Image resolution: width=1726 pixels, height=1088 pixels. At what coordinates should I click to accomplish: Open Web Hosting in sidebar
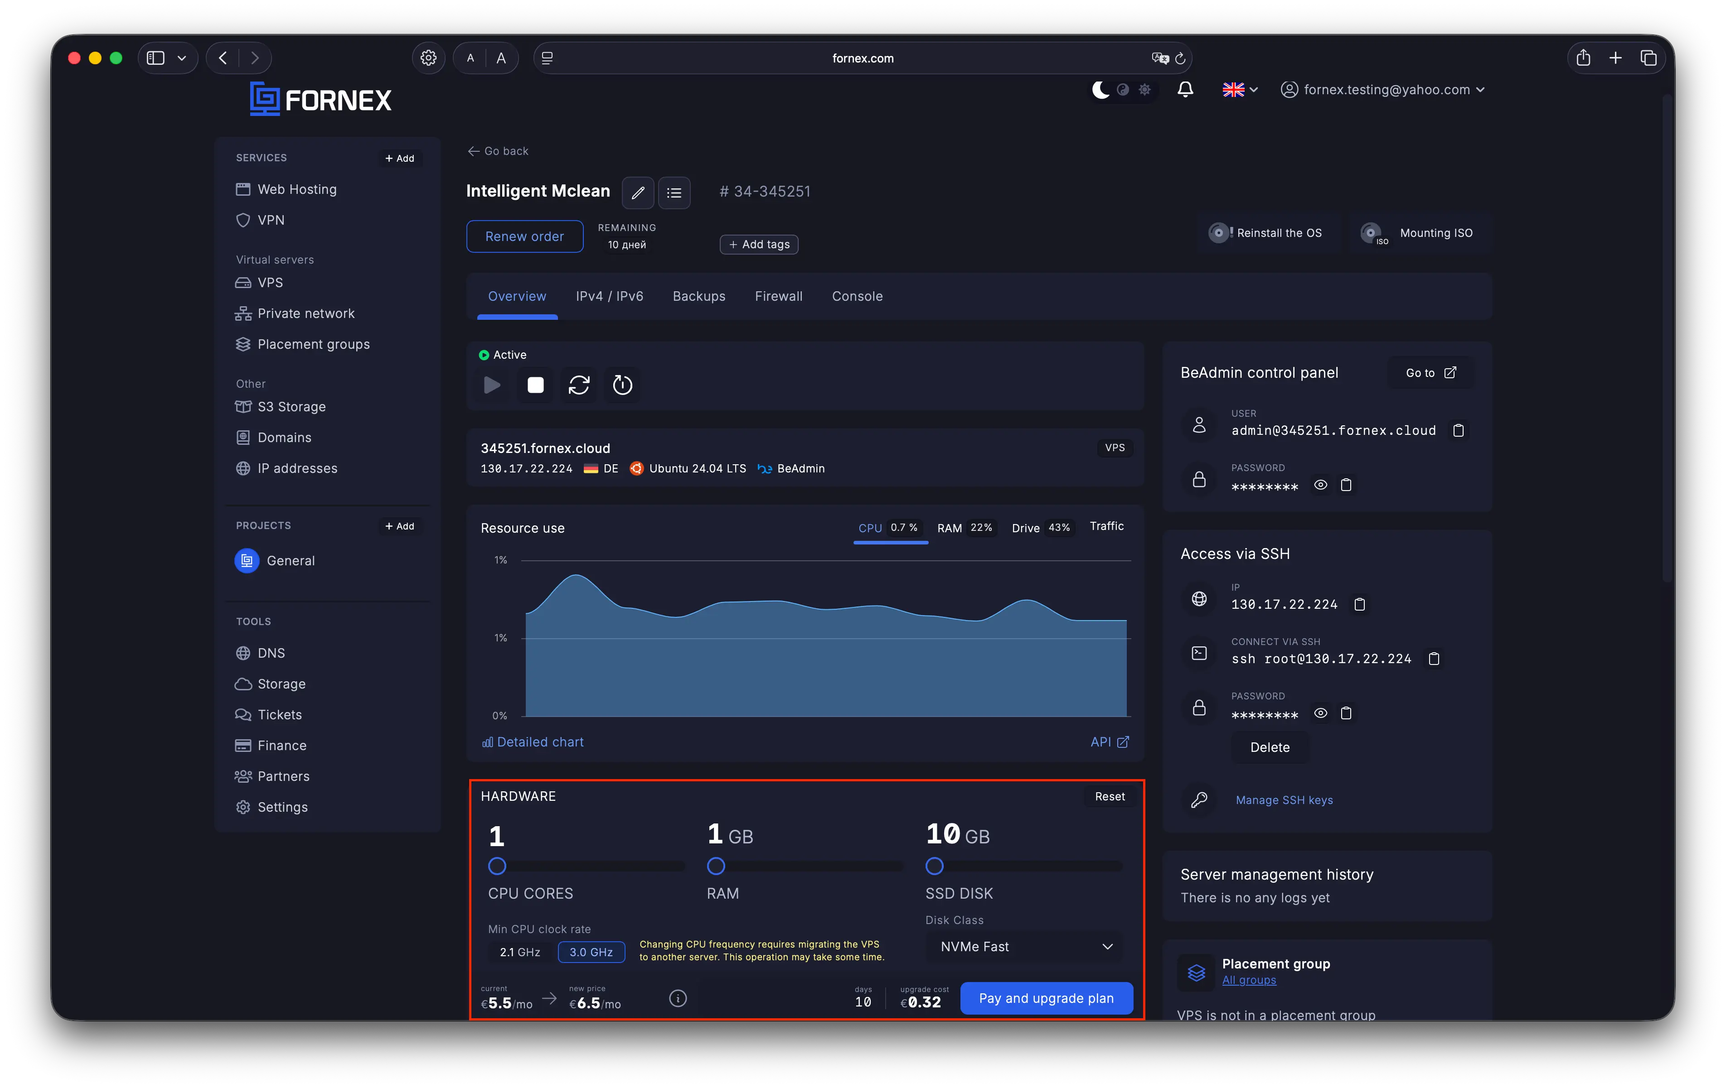click(x=286, y=189)
